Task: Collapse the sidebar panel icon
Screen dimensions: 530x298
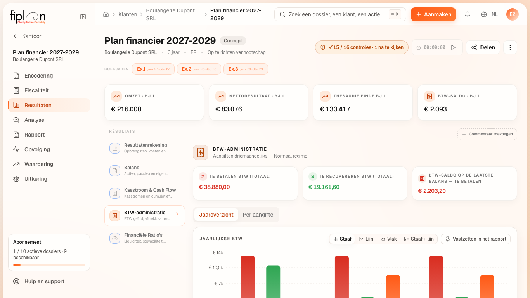Action: (x=83, y=17)
